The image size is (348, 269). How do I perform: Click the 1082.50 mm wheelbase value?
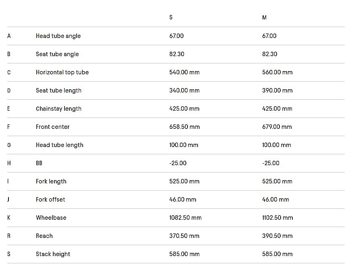click(x=185, y=218)
